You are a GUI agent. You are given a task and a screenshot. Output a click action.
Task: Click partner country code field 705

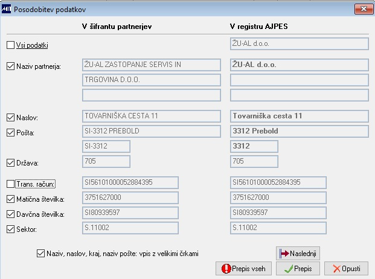pos(106,161)
